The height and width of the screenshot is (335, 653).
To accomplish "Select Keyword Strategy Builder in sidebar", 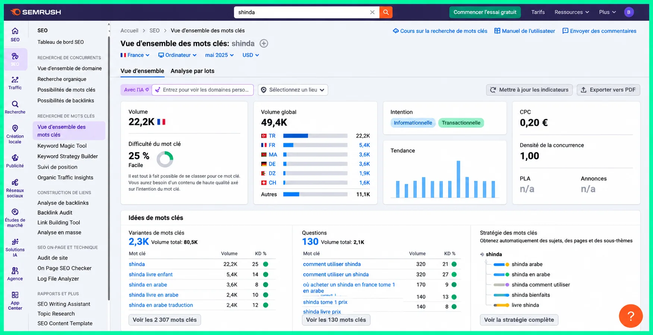I will click(67, 156).
